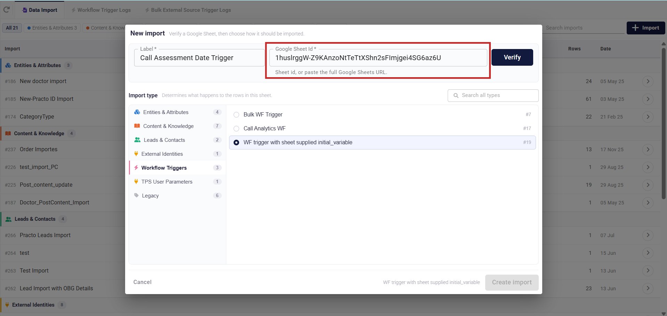Click the refresh icon at top left
This screenshot has width=667, height=316.
[6, 10]
